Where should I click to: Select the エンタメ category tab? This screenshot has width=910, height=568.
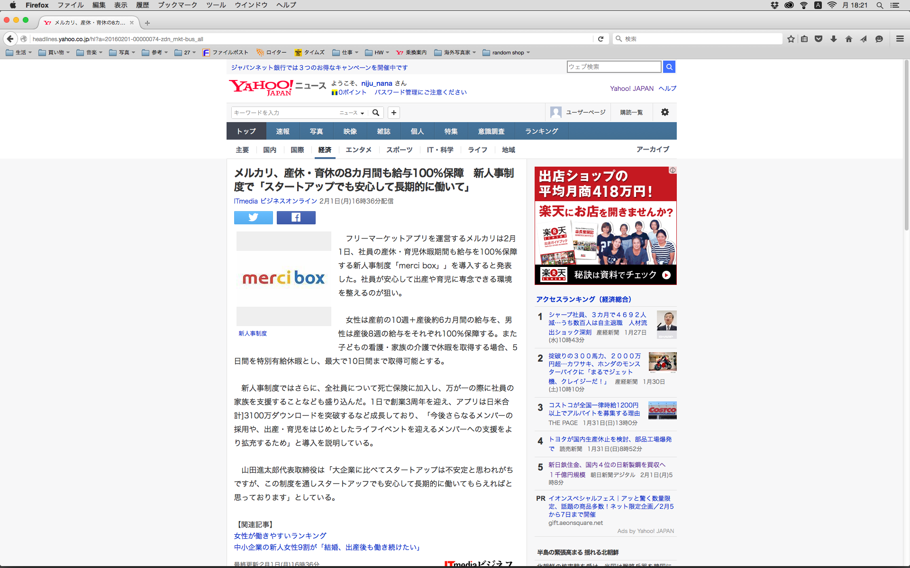pos(358,150)
